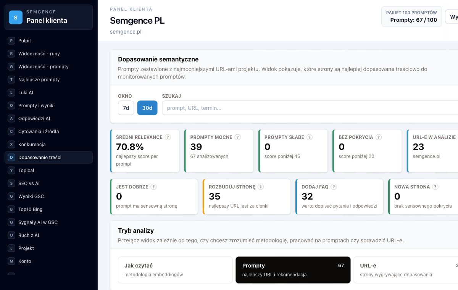Go to Wyniki GSC page
This screenshot has height=290, width=458.
48,196
